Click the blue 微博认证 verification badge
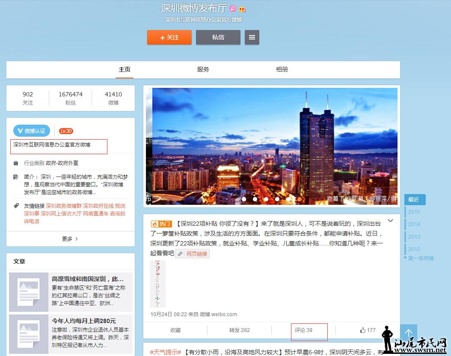451x356 pixels. (32, 131)
